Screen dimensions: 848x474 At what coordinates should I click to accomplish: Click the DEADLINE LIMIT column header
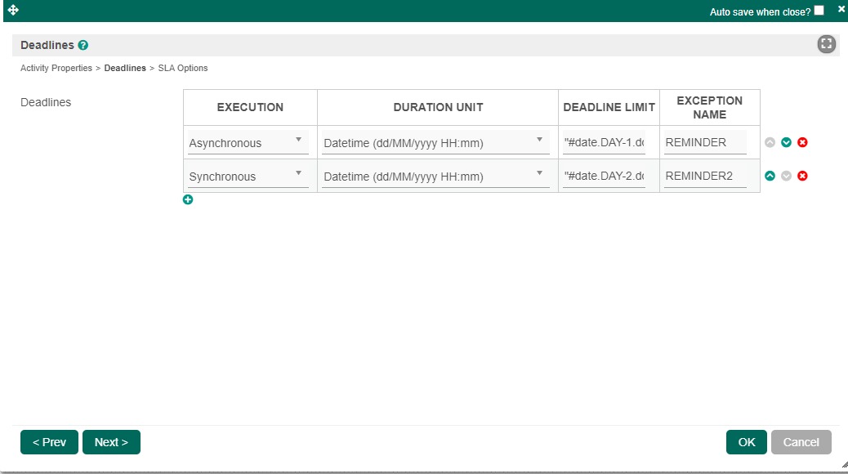coord(609,107)
